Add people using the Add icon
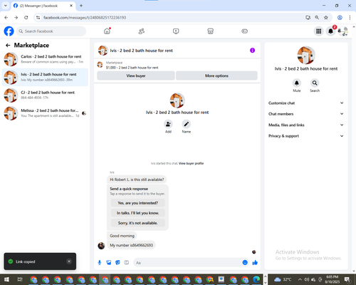 click(168, 124)
